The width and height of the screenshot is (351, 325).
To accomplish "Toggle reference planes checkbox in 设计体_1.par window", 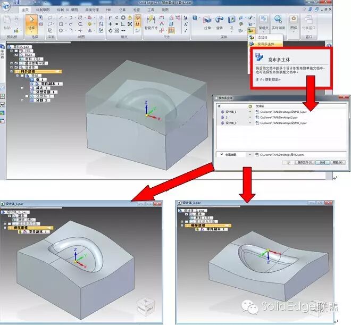I will click(10, 224).
